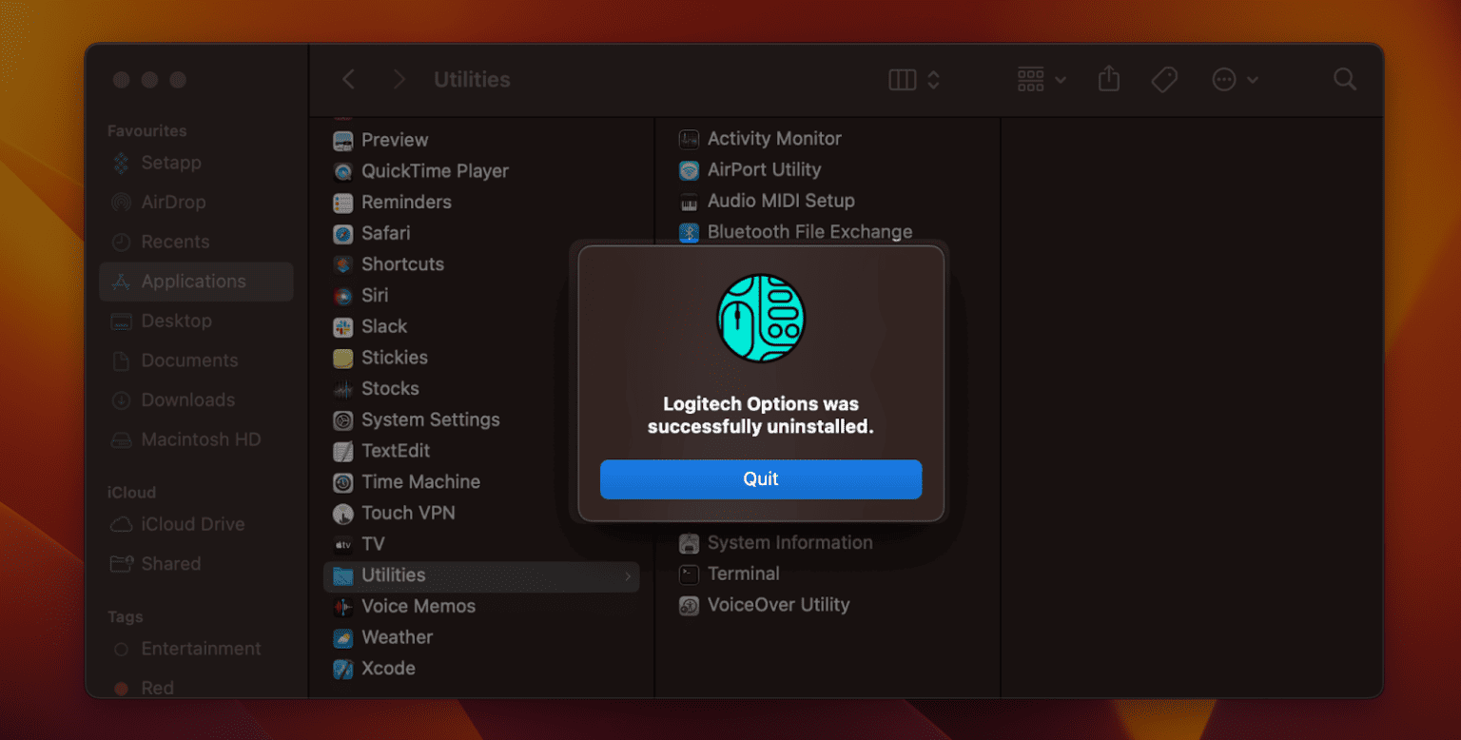Viewport: 1461px width, 740px height.
Task: Click the Quit button in dialog
Action: pyautogui.click(x=760, y=479)
